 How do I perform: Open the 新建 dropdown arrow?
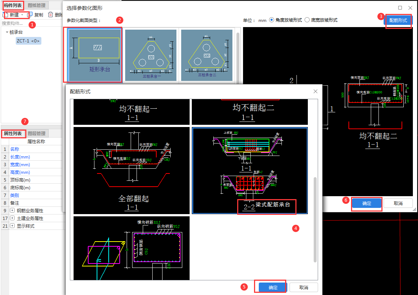tap(22, 15)
